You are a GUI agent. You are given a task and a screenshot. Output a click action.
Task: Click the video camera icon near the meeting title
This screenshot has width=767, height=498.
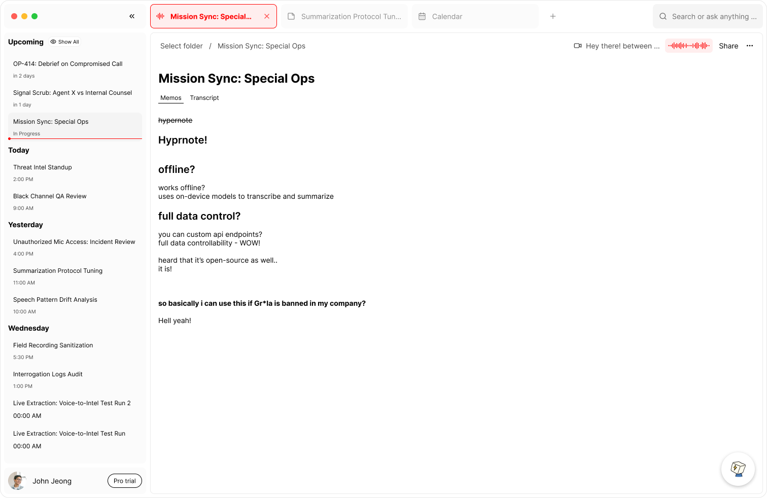pos(578,46)
